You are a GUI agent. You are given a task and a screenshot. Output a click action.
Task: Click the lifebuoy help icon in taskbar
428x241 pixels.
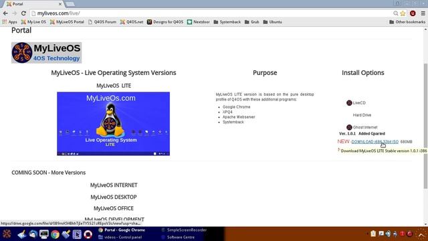click(x=88, y=234)
